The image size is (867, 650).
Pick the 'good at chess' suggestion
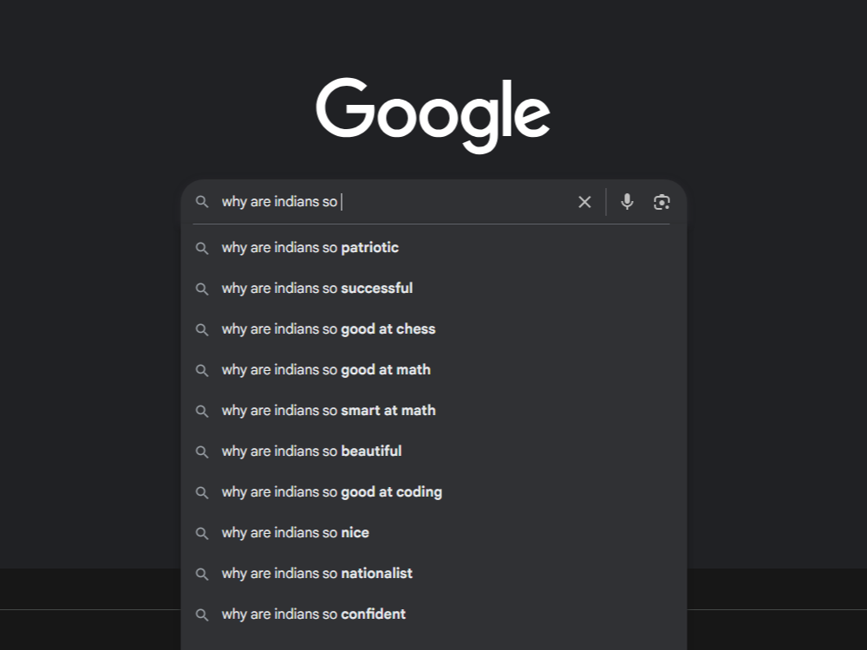(329, 329)
